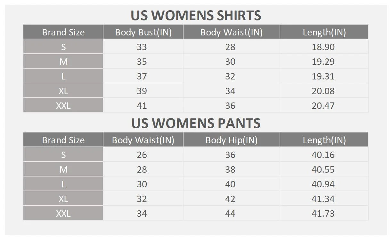Click the US WOMENS PANTS title
Viewport: 392px width, 240px height.
196,123
